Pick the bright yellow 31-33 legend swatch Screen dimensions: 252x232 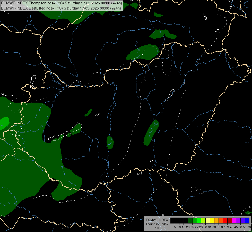tap(212, 221)
